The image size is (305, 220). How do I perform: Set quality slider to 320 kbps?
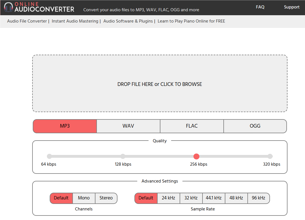270,156
